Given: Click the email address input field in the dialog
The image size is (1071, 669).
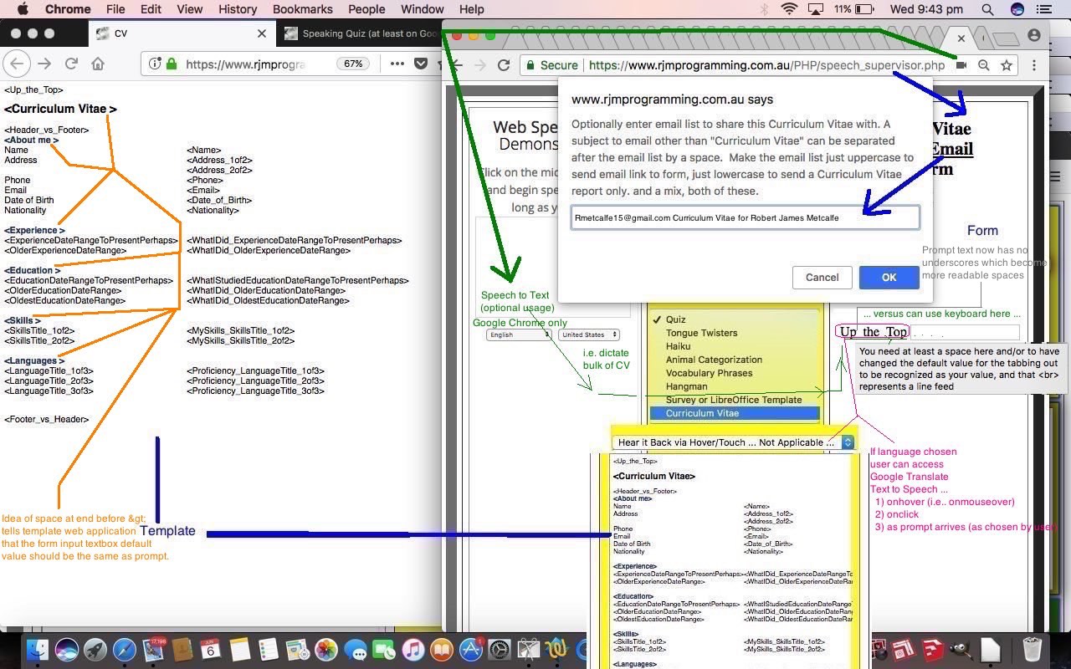Looking at the screenshot, I should tap(745, 217).
